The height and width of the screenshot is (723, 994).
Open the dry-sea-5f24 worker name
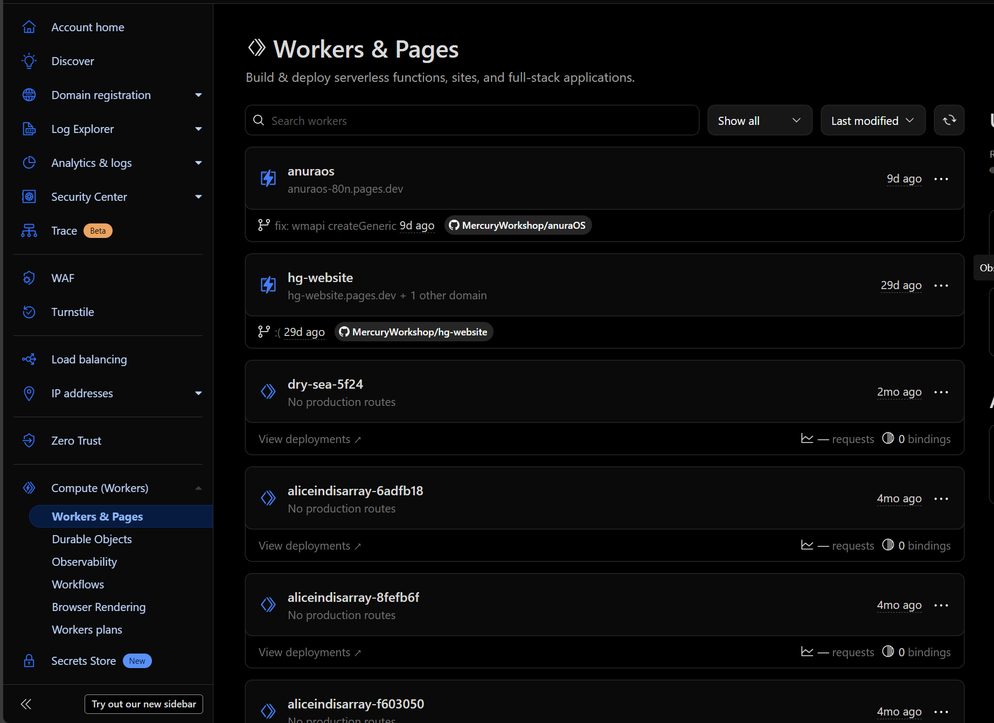click(x=325, y=384)
